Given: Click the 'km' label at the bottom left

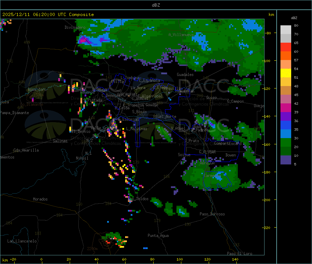Looking at the screenshot, I should click(5, 260).
